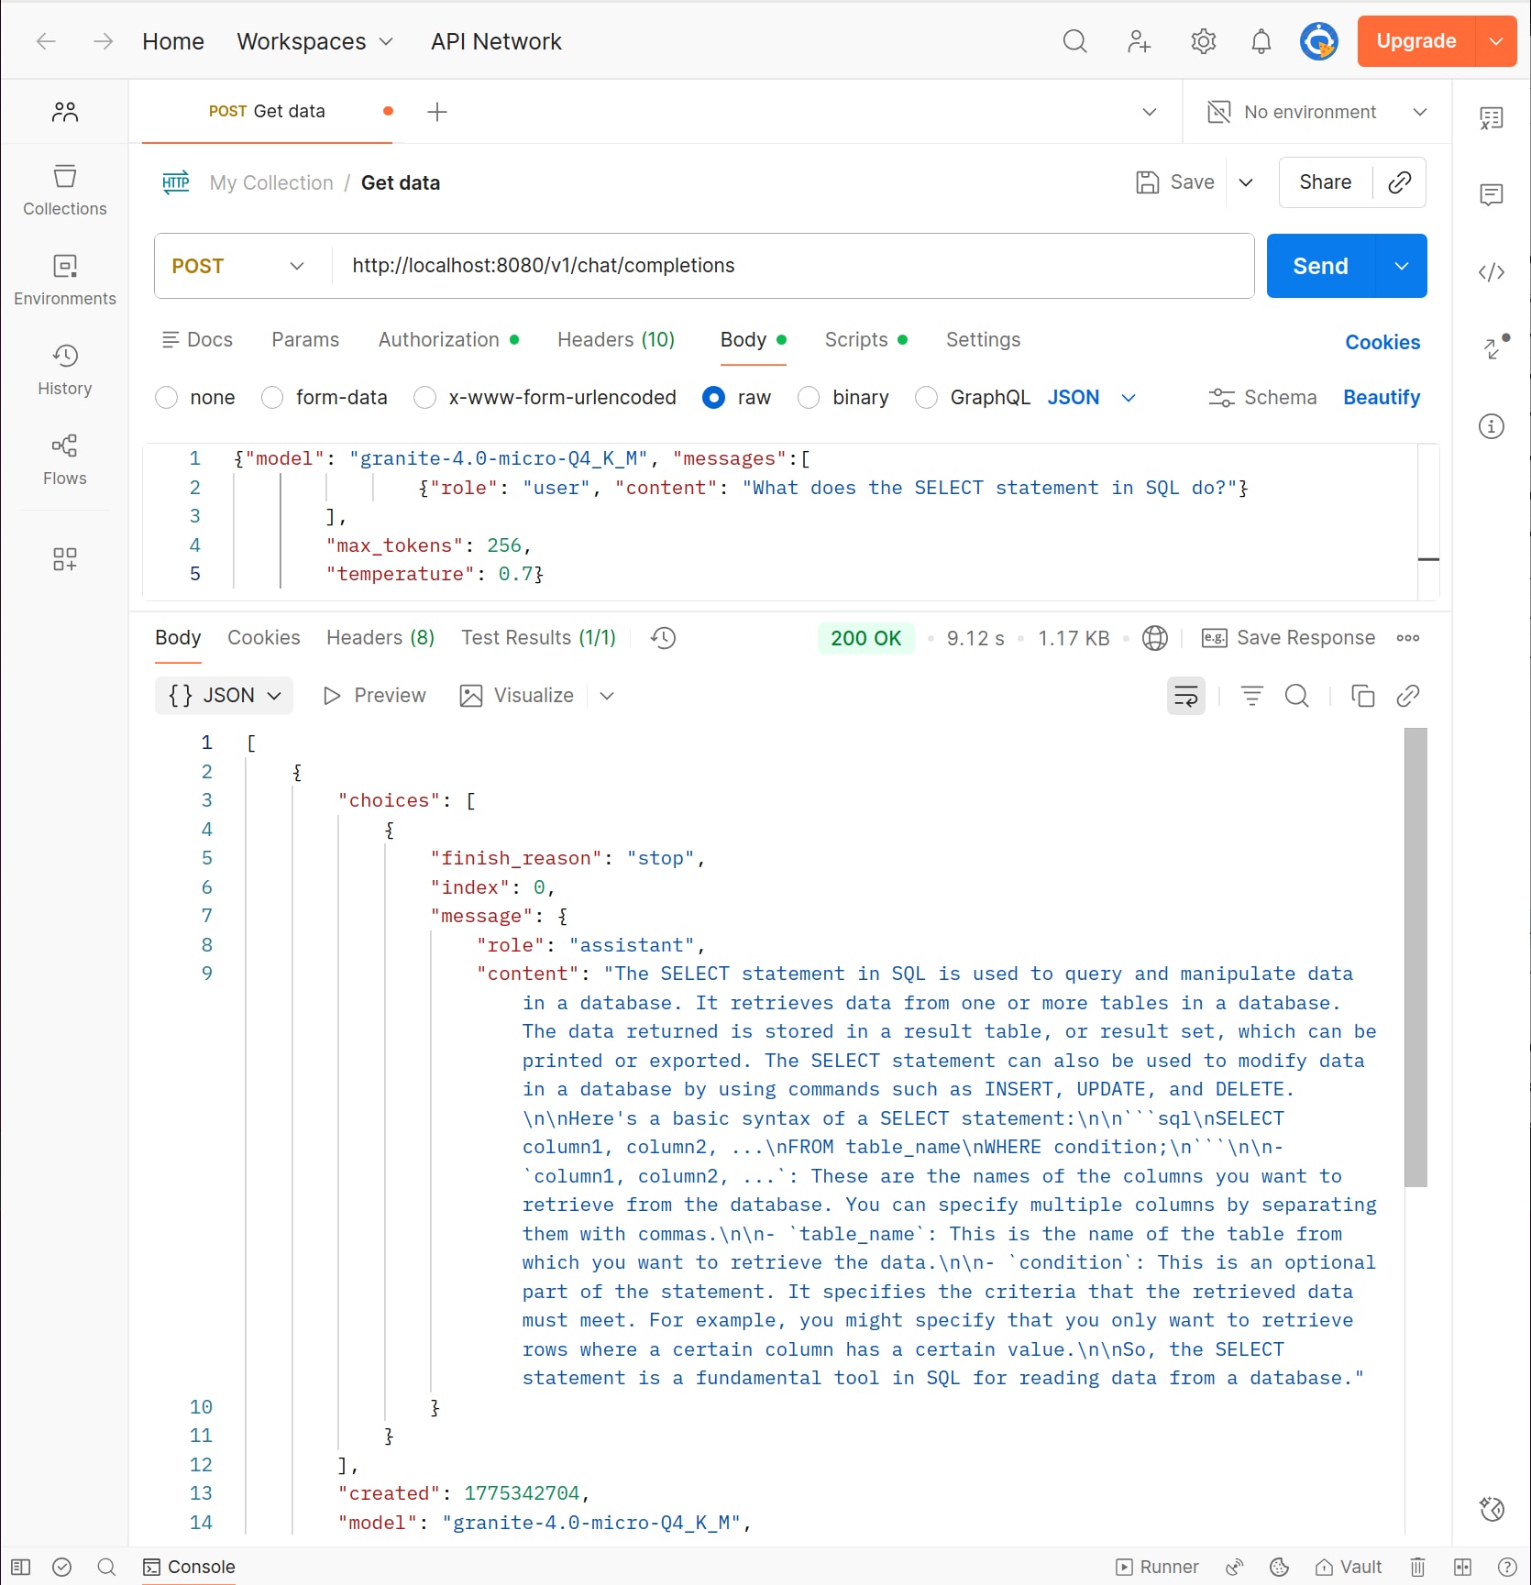Go forward with the right arrow

pos(104,41)
